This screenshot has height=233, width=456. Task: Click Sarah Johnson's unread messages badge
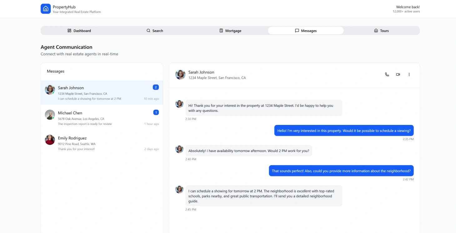click(156, 87)
